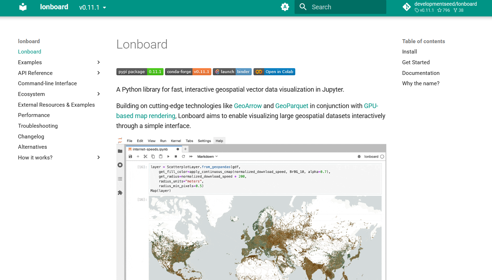Click the Open in Colab badge

click(x=274, y=71)
